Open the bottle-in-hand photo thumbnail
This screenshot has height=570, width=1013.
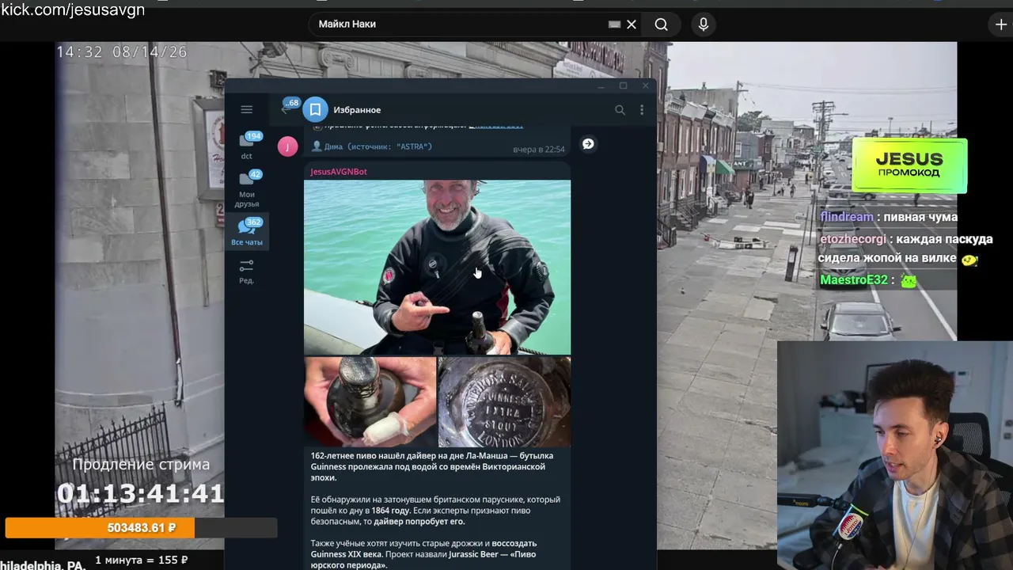370,401
